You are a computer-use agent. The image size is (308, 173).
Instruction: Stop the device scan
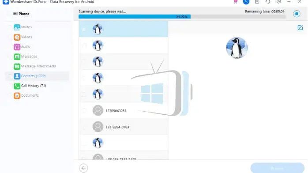(x=297, y=14)
